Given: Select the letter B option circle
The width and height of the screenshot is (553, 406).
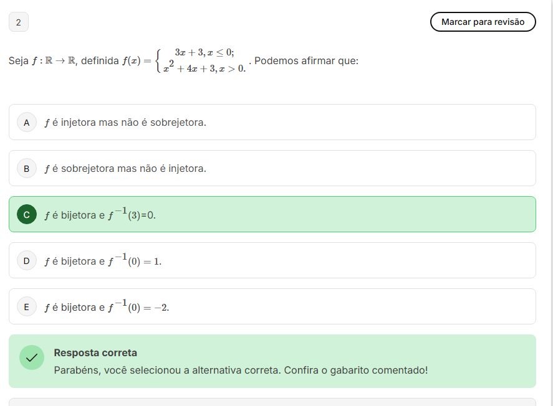Looking at the screenshot, I should coord(26,169).
